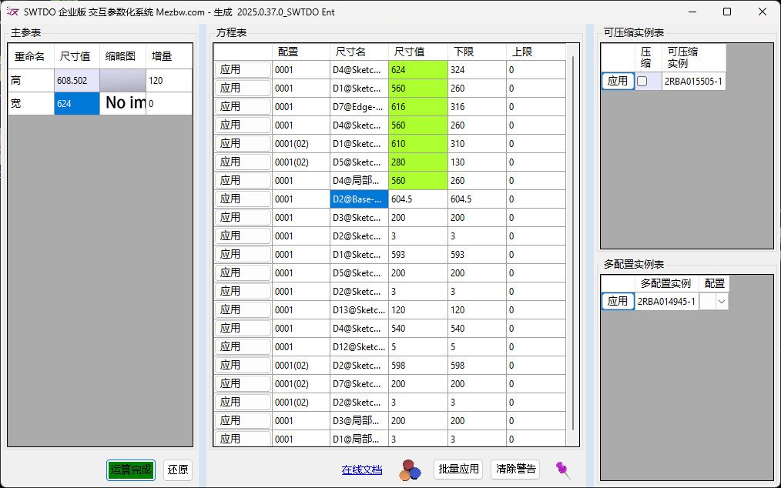Select the 宽 dimension value 624 field
Image resolution: width=781 pixels, height=488 pixels.
click(76, 103)
